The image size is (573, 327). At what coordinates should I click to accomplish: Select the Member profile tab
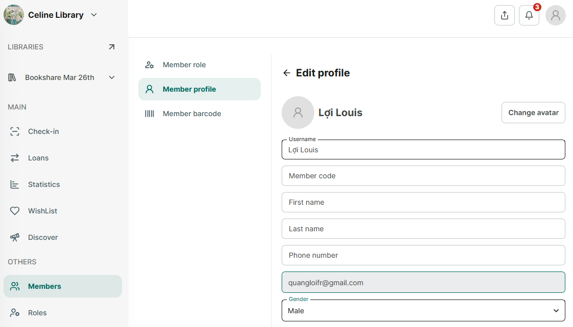tap(200, 89)
